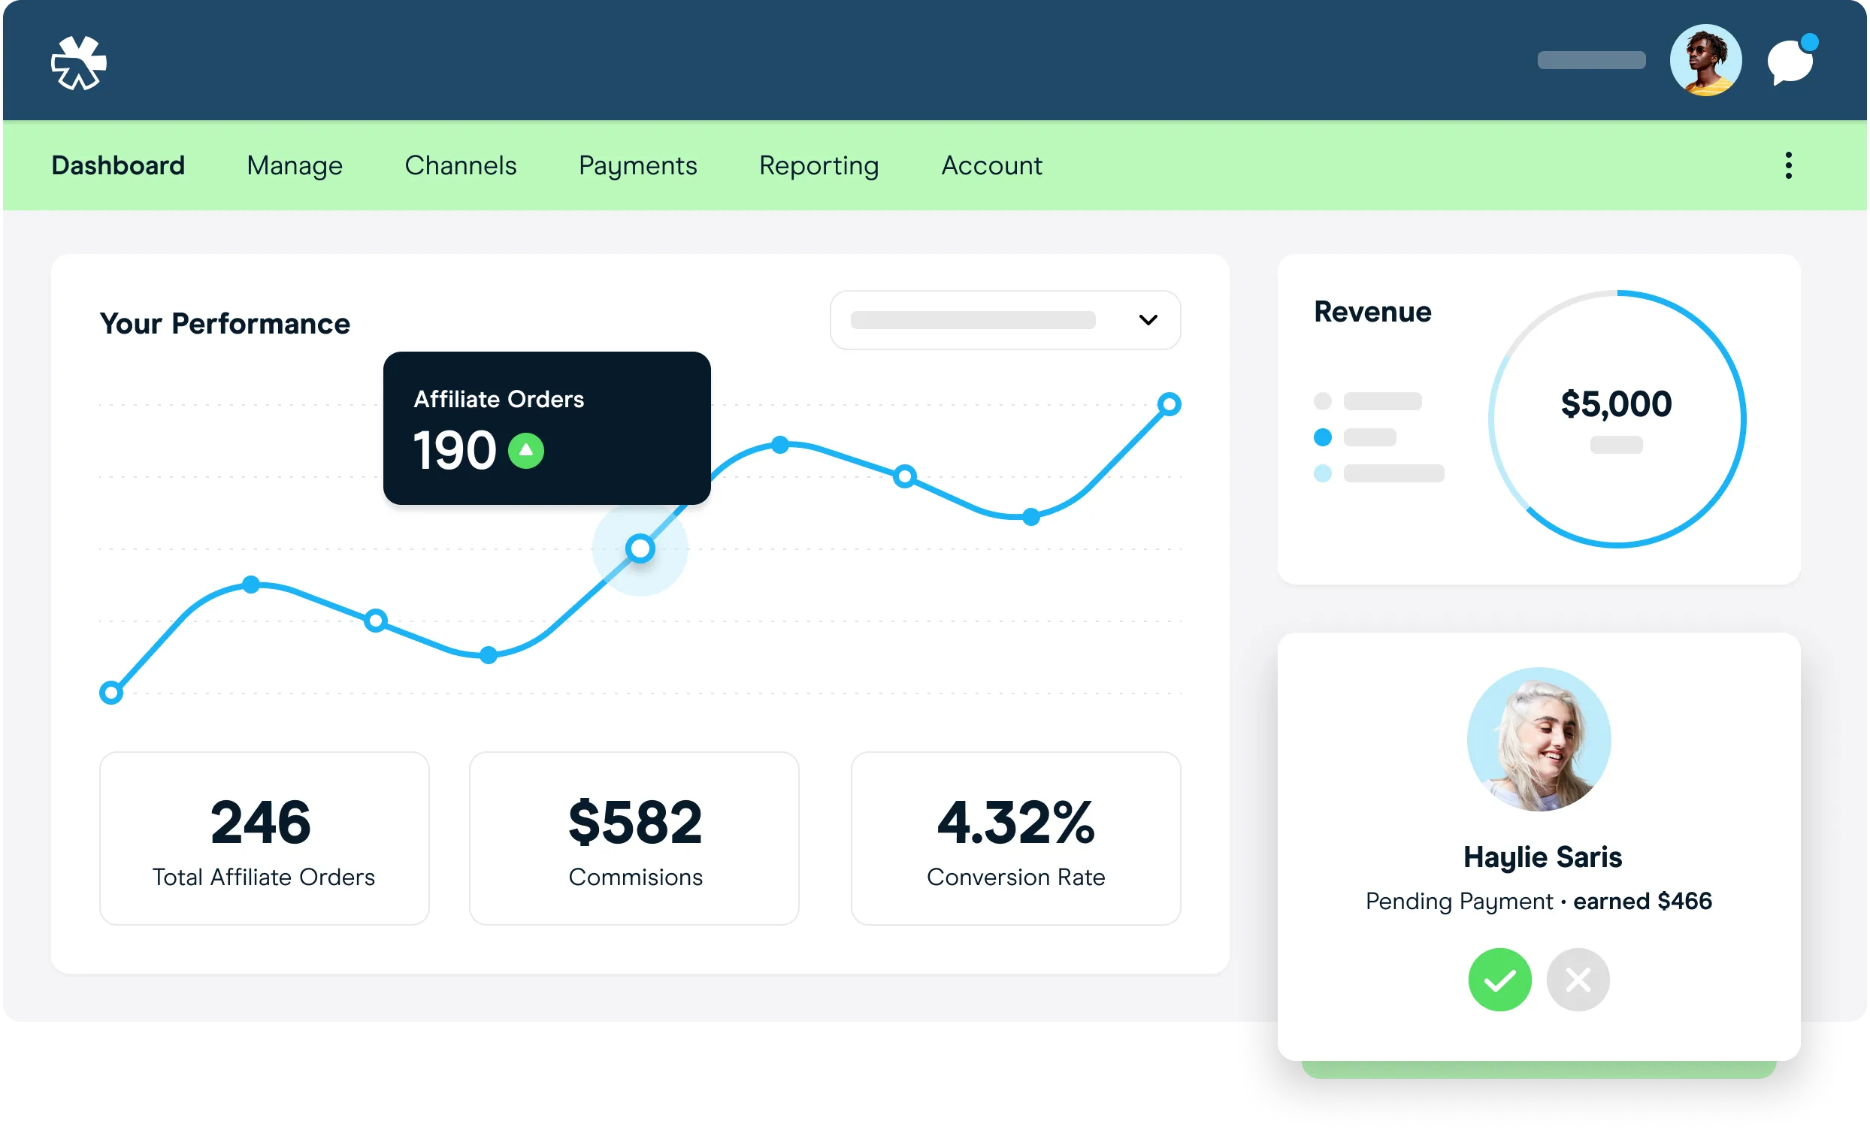Toggle the approve button for Haylie Saris
The width and height of the screenshot is (1870, 1133).
pyautogui.click(x=1499, y=978)
